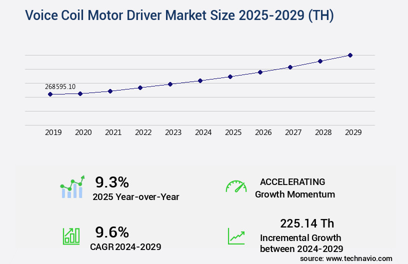Click the 268595.10 data value label
The width and height of the screenshot is (408, 264).
60,86
